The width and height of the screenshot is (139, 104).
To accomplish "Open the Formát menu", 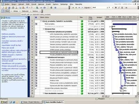I will pyautogui.click(x=34, y=4).
